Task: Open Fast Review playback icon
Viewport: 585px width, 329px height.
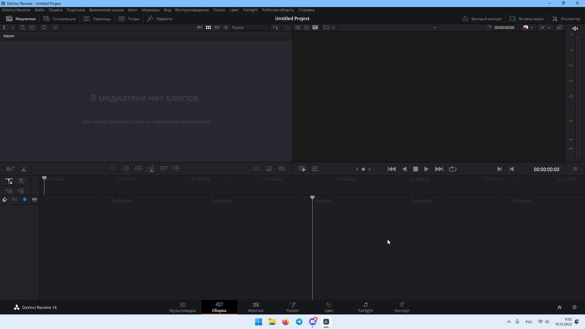Action: click(302, 169)
